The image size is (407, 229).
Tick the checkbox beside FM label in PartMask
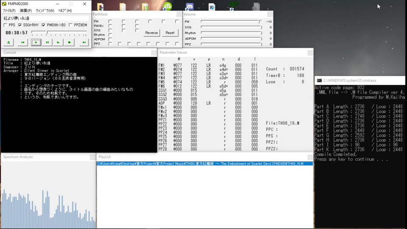[110, 21]
